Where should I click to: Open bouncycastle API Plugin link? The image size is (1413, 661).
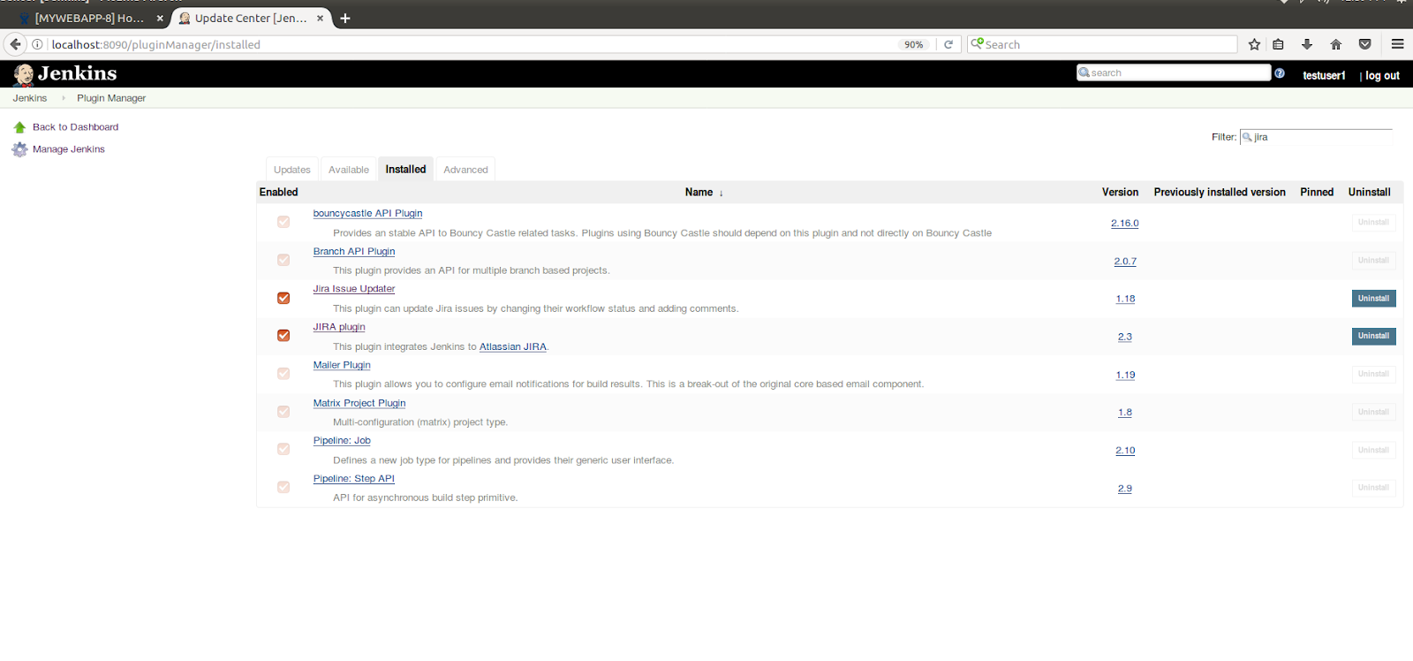coord(367,213)
